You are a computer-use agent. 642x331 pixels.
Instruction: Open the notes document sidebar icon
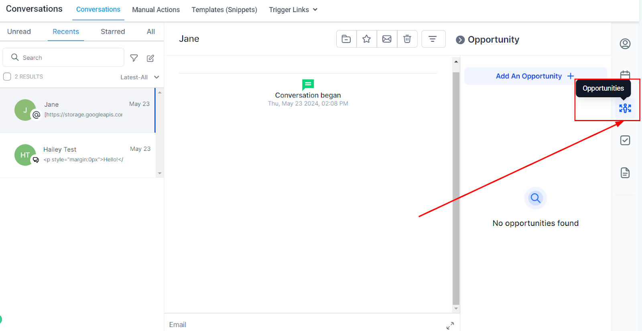[x=625, y=173]
